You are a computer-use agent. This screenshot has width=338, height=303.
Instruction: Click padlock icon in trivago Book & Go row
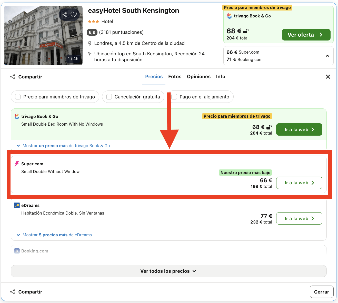click(x=269, y=127)
